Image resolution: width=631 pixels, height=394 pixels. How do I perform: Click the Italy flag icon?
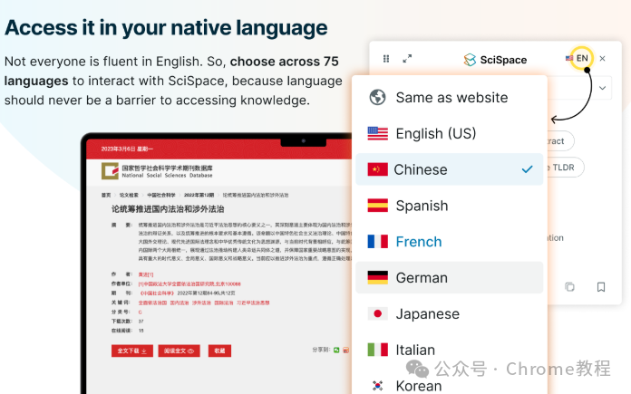(x=377, y=350)
